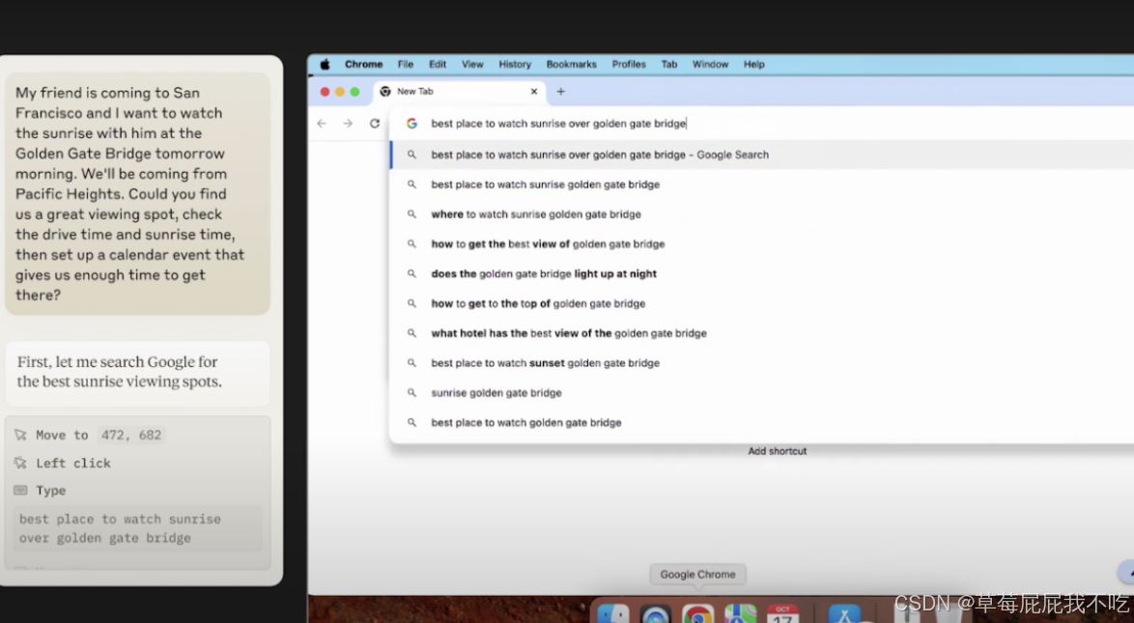This screenshot has height=623, width=1134.
Task: Select the New Tab browser tab
Action: tap(459, 92)
